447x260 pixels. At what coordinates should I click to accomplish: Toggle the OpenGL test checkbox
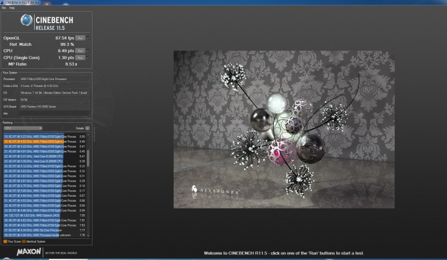pos(88,38)
